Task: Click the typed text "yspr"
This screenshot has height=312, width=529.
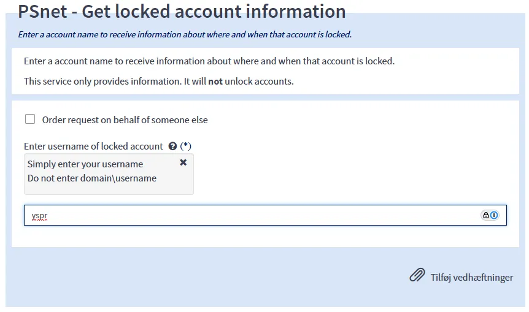Action: click(x=39, y=216)
